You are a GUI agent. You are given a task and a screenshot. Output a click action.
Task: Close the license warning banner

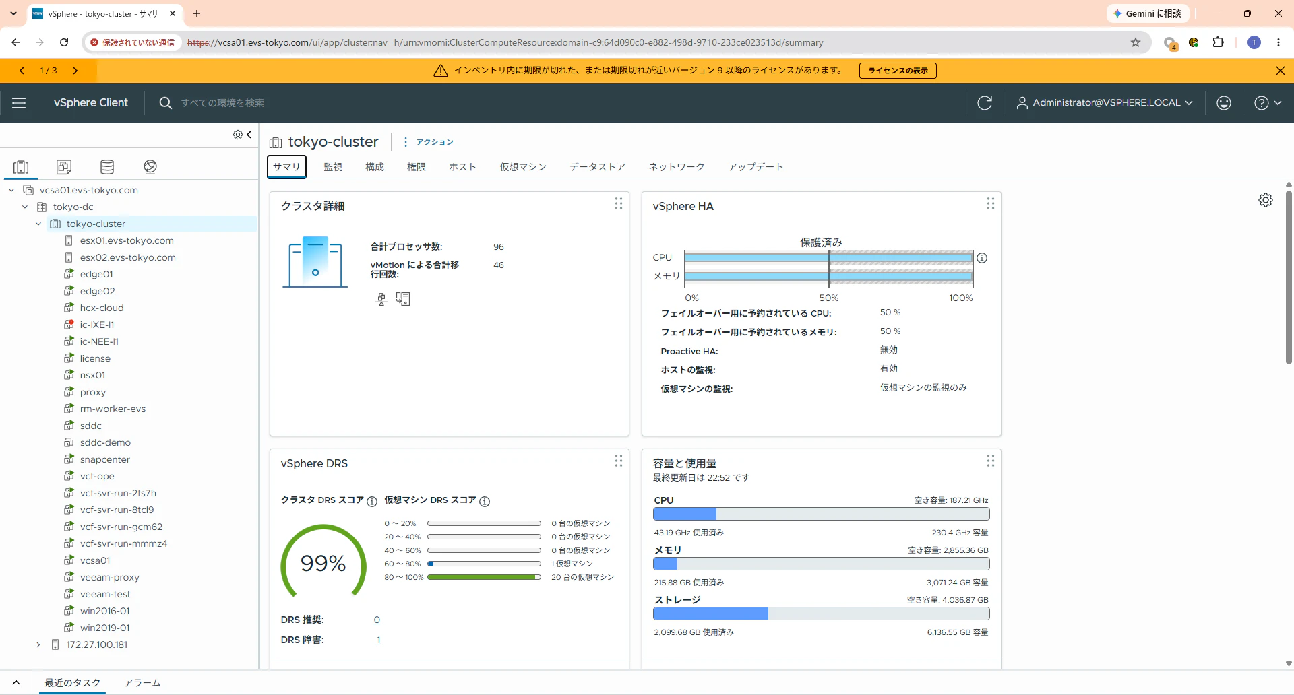pyautogui.click(x=1281, y=71)
